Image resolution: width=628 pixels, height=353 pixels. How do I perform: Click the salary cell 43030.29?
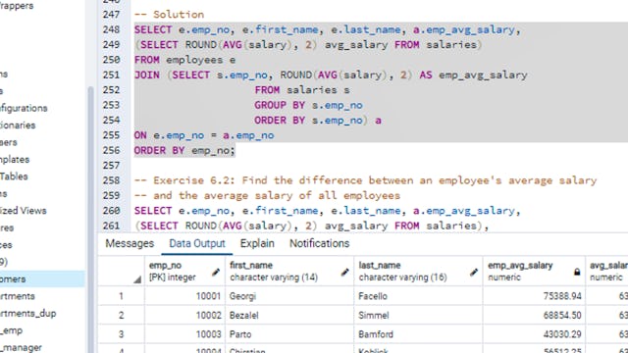534,334
